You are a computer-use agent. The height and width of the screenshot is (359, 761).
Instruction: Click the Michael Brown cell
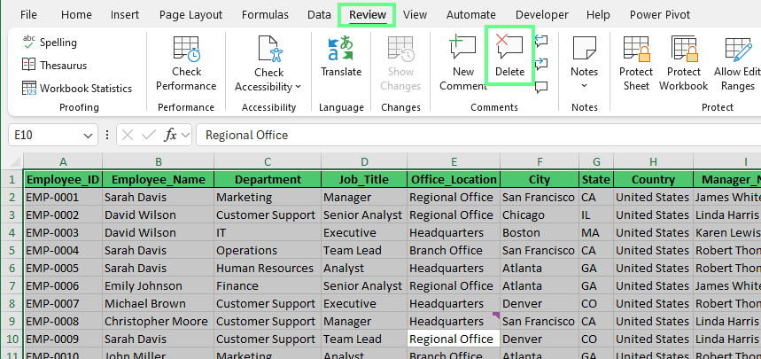click(x=159, y=304)
